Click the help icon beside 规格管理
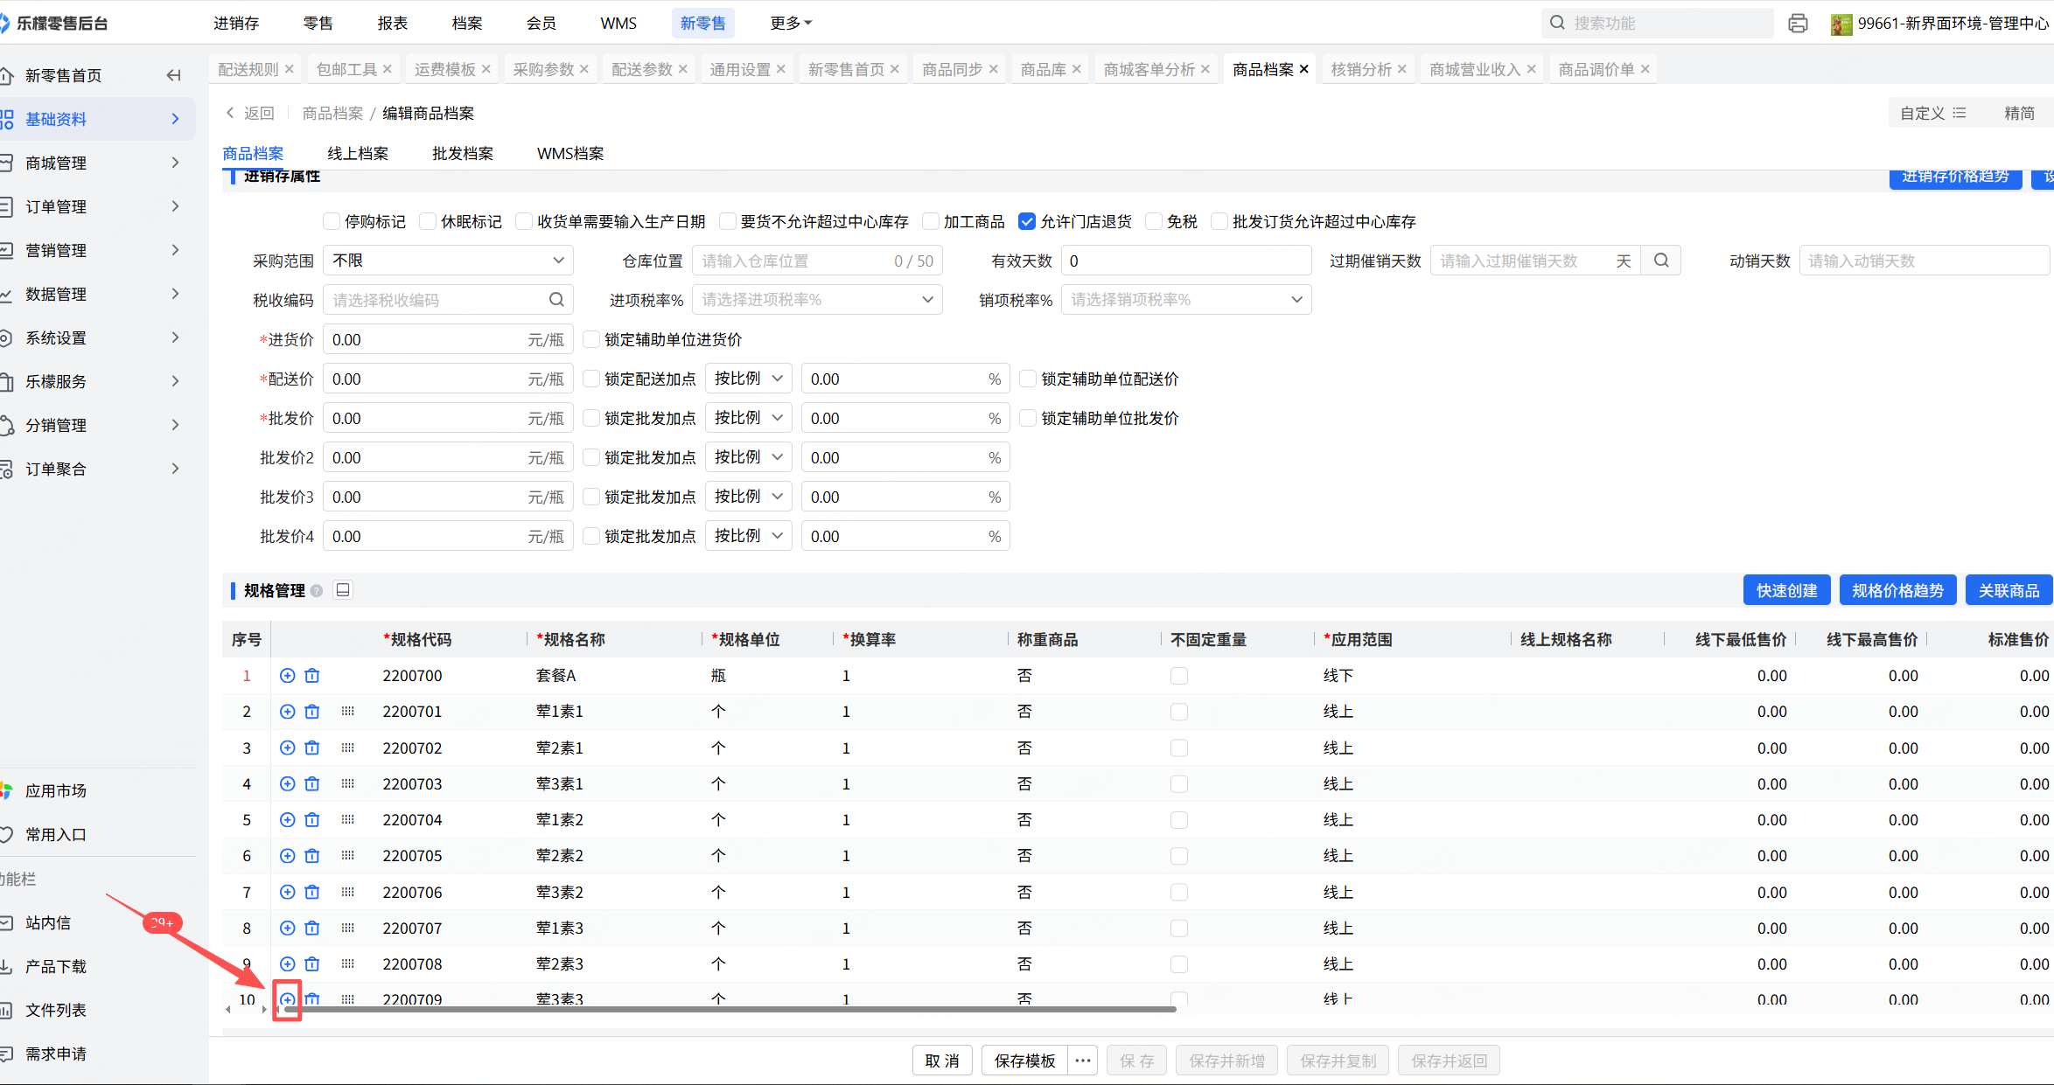 tap(317, 591)
